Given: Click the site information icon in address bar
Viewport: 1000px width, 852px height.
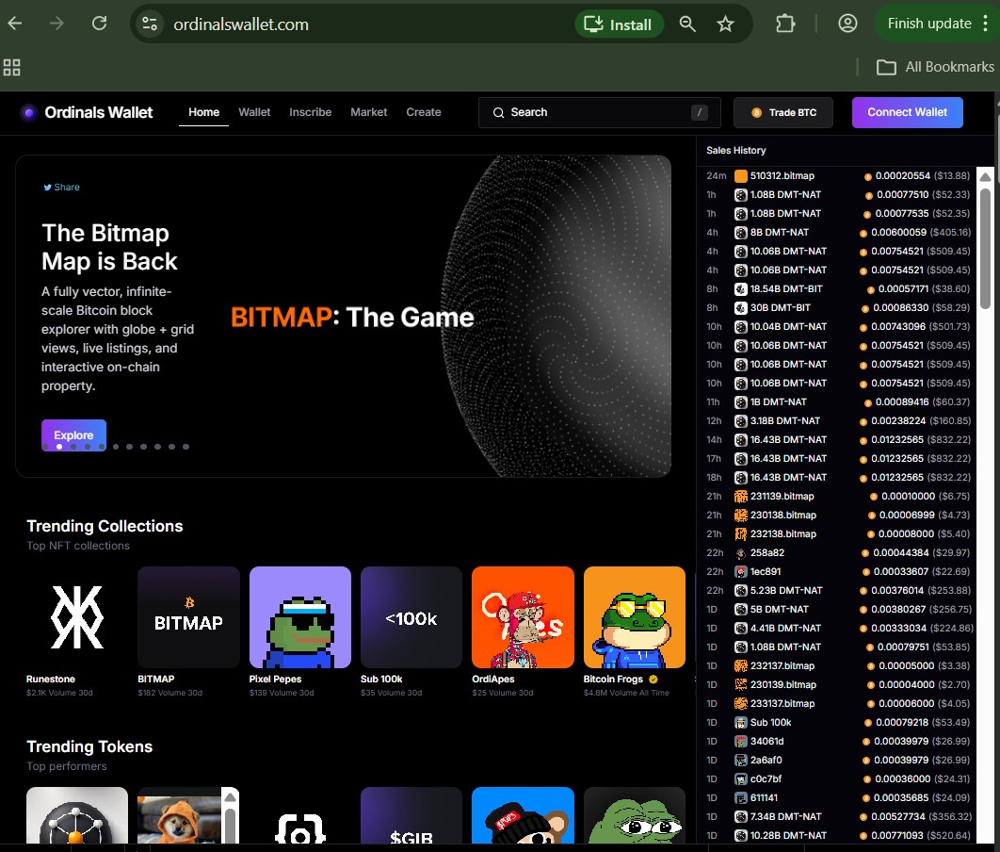Looking at the screenshot, I should coord(149,25).
